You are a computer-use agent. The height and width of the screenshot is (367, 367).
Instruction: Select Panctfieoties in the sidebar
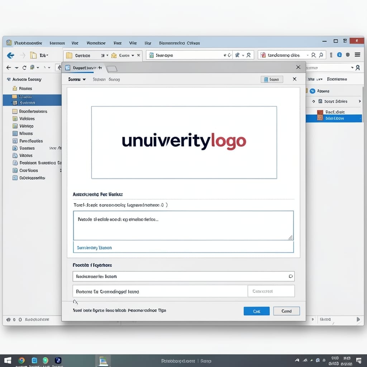click(31, 141)
